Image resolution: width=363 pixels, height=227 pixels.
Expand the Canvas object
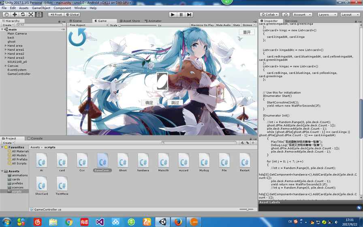tap(6, 66)
